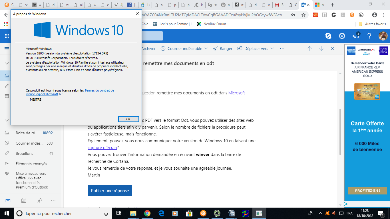Viewport: 390px width, 219px height.
Task: Open the Termes du contrat de licence link
Action: [70, 92]
